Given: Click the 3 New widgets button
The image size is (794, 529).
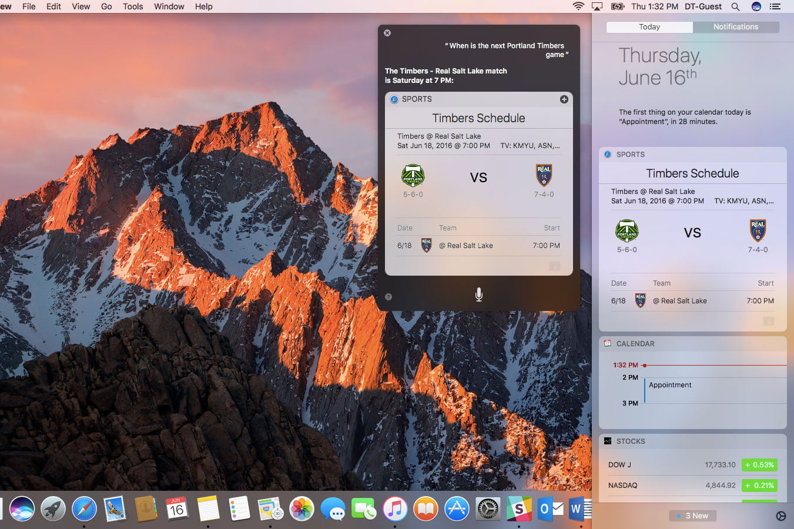Looking at the screenshot, I should (692, 515).
